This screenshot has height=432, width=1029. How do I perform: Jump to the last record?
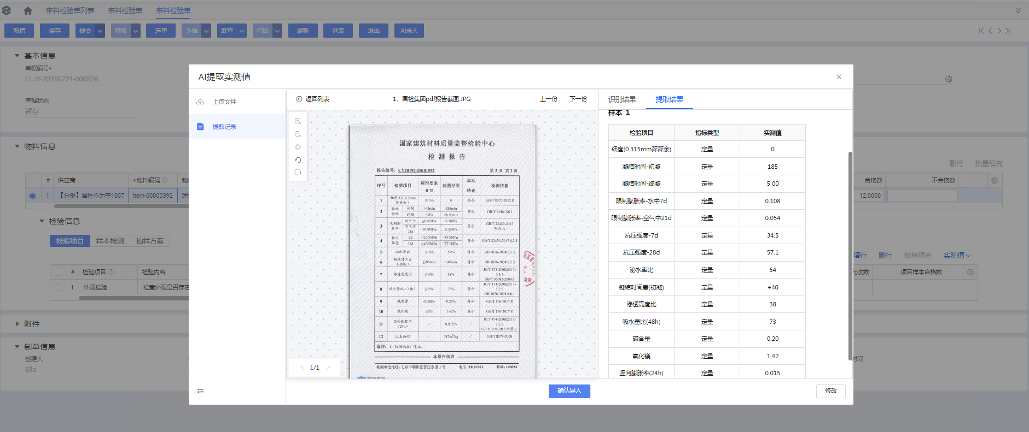[x=1008, y=31]
